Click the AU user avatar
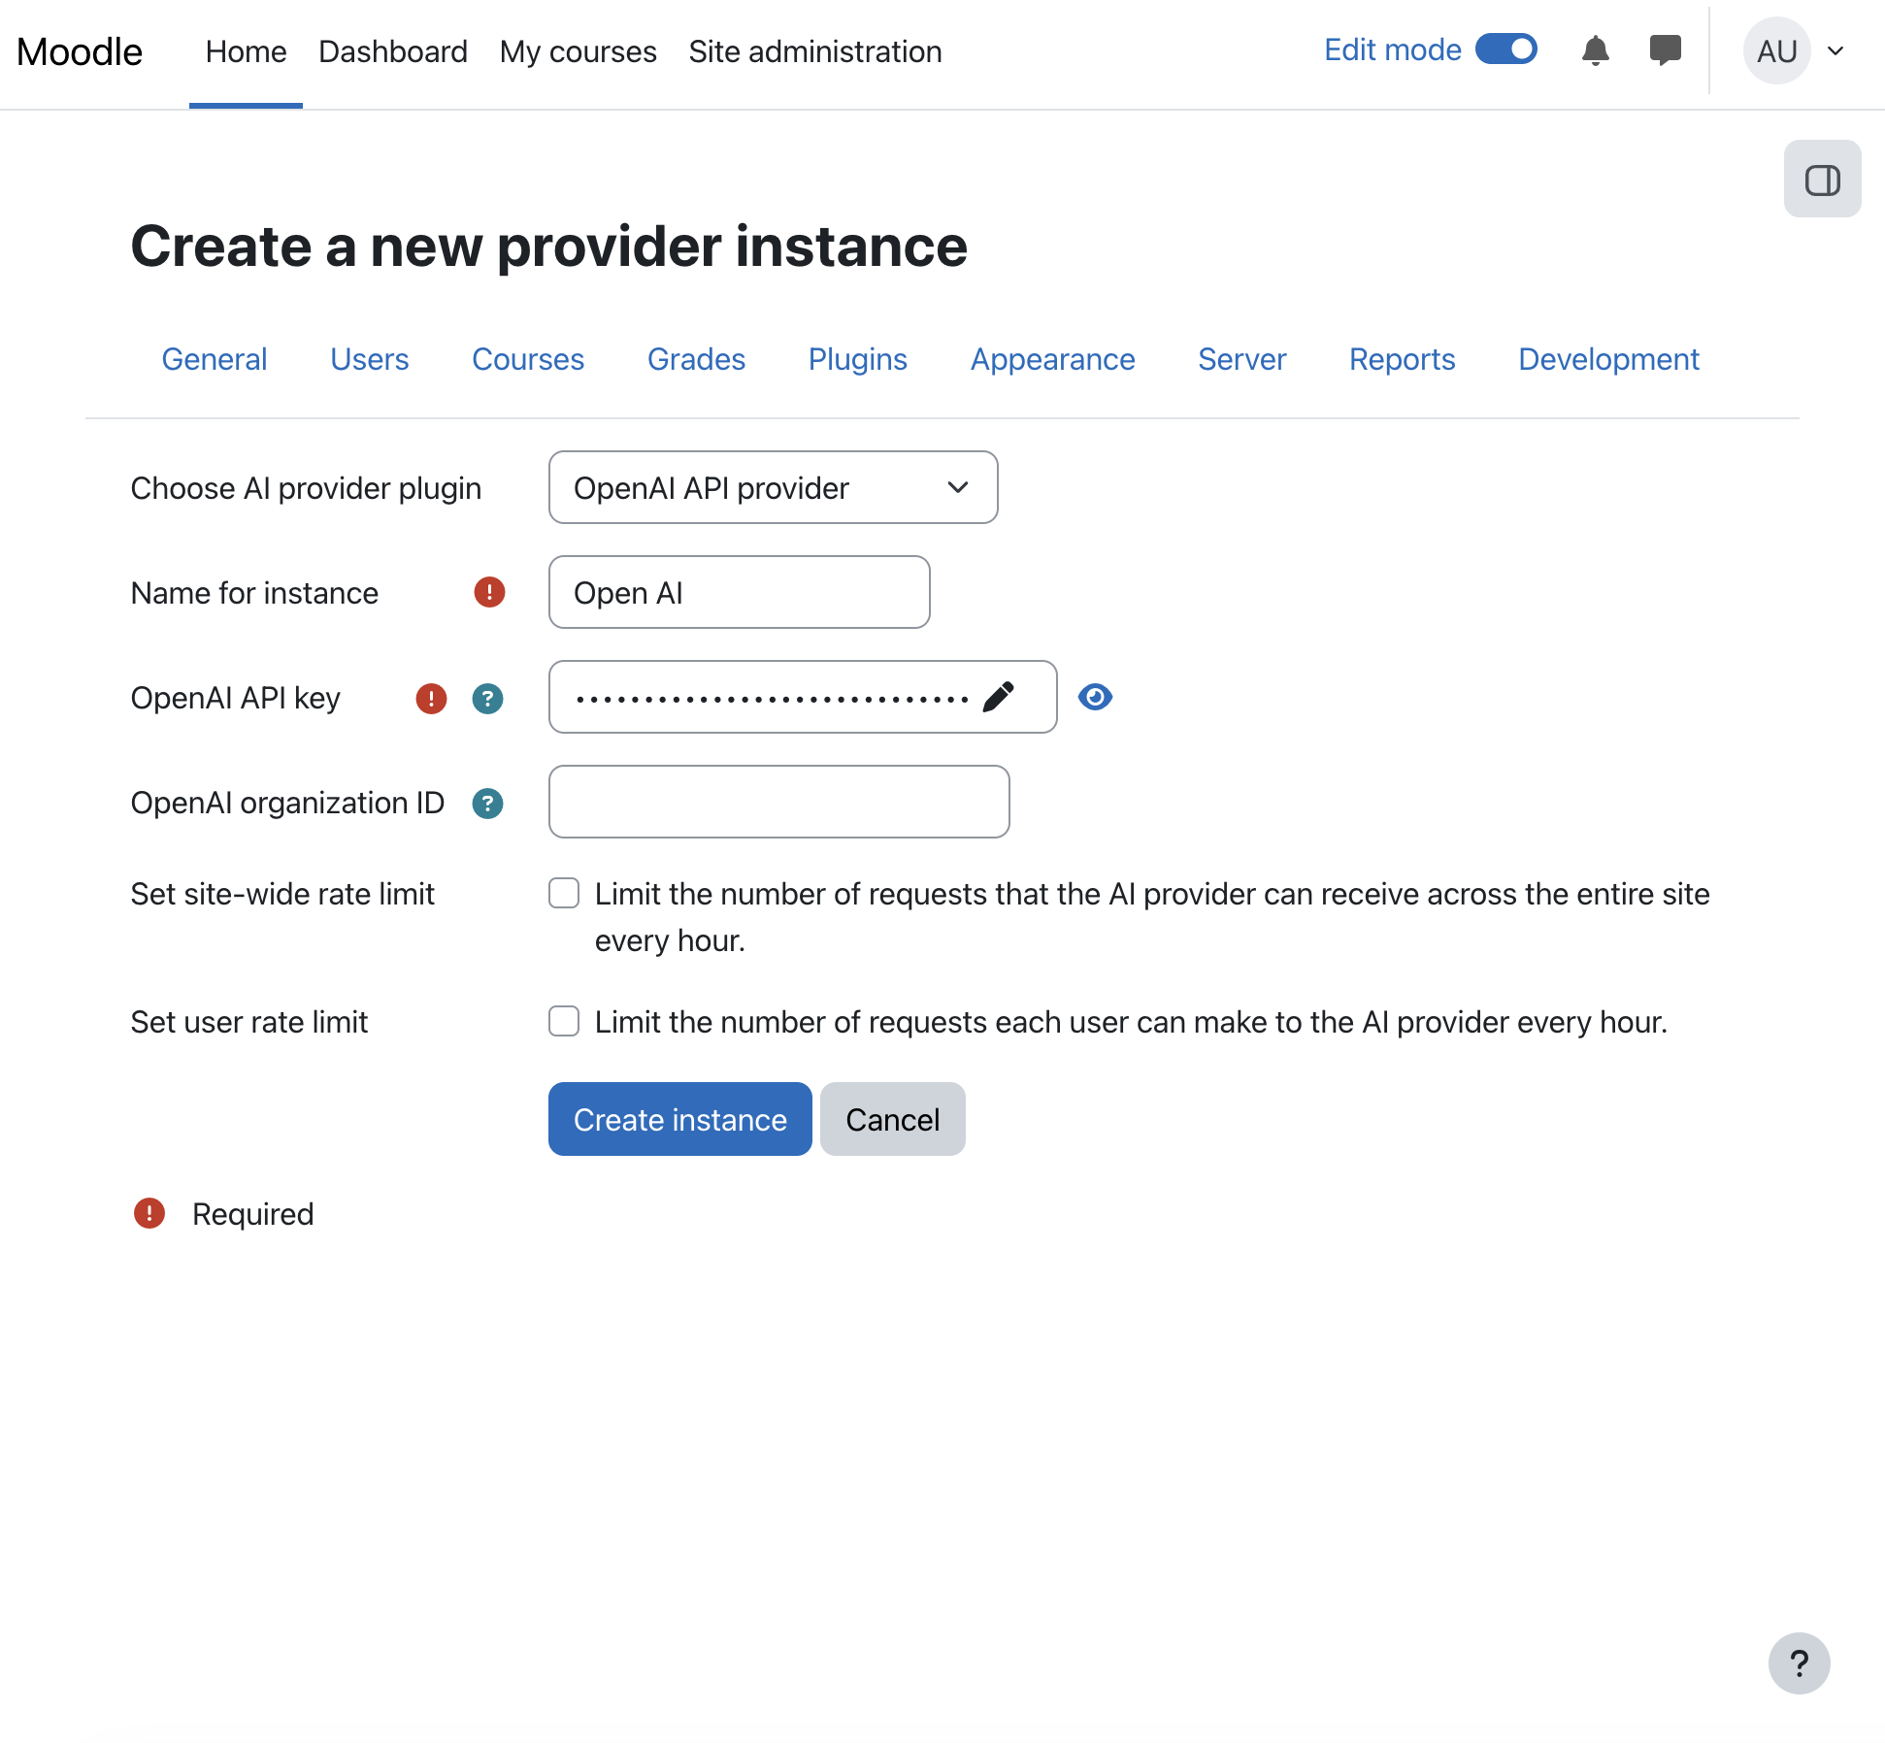This screenshot has height=1743, width=1885. pos(1776,50)
